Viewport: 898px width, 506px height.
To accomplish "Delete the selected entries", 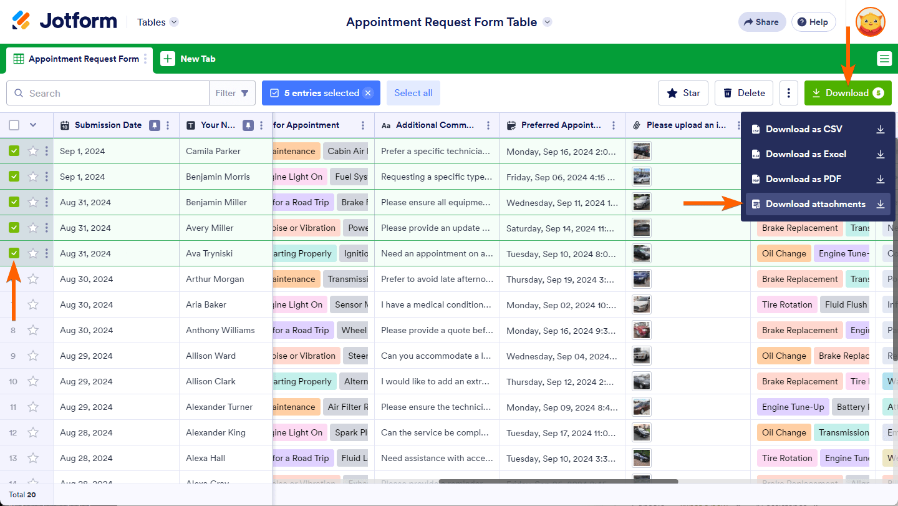I will [744, 93].
